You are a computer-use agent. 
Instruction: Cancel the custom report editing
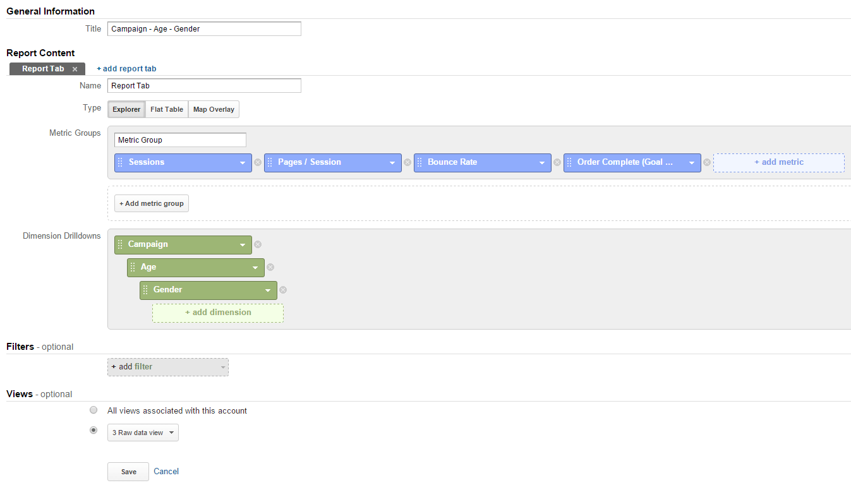[166, 471]
